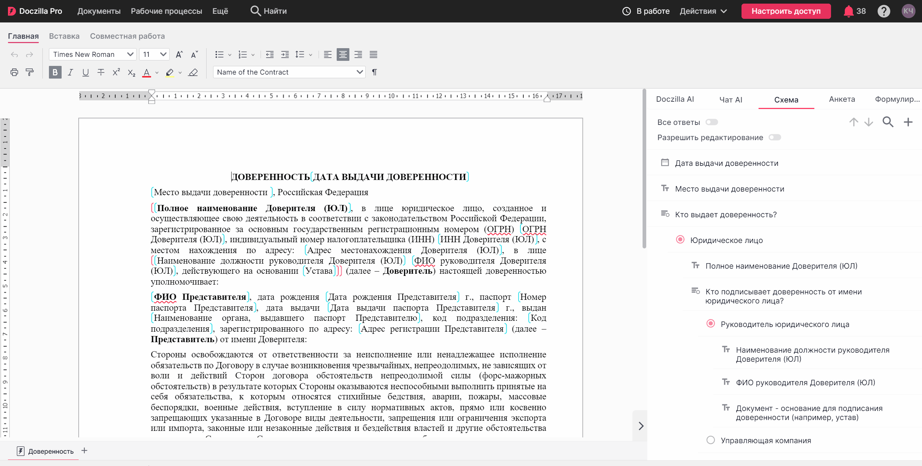Viewport: 922px width, 466px height.
Task: Open the font color picker
Action: [157, 73]
